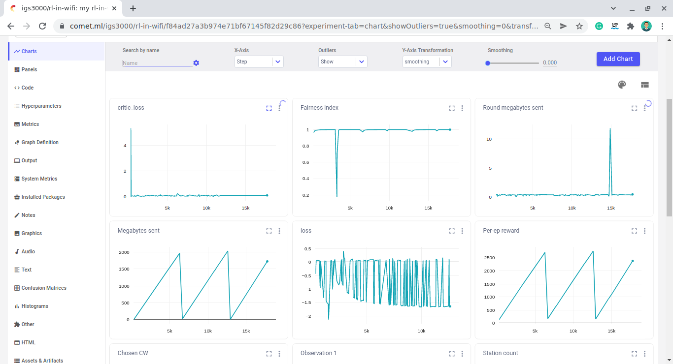This screenshot has height=364, width=673.
Task: Expand loss chart to fullscreen
Action: coord(452,231)
